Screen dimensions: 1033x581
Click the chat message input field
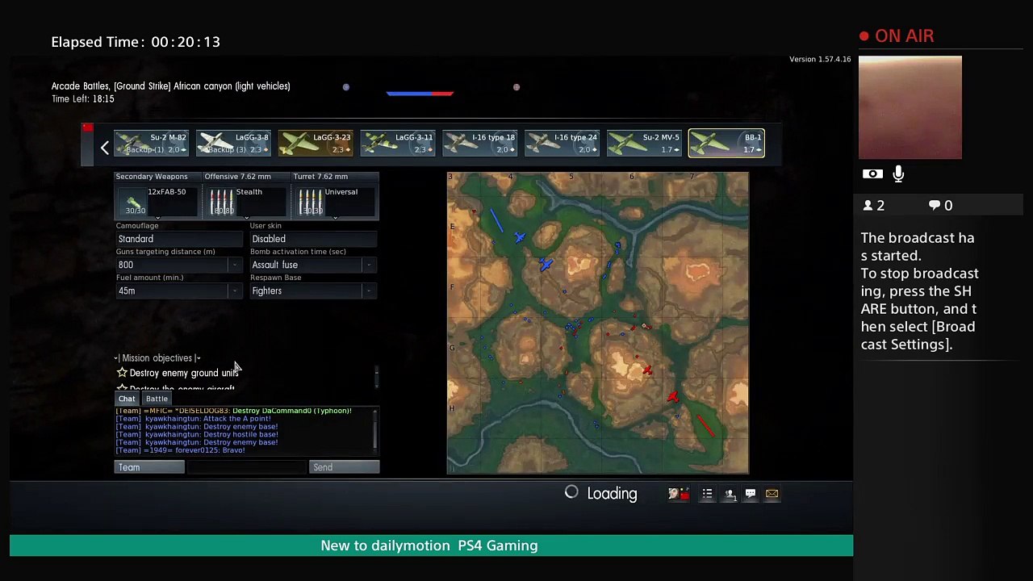coord(247,467)
